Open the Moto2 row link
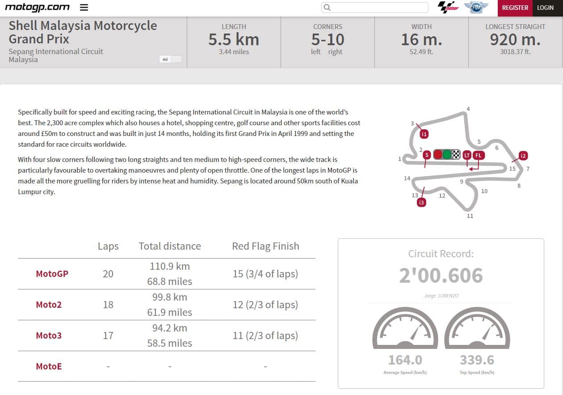Viewport: 563px width, 395px height. click(49, 305)
